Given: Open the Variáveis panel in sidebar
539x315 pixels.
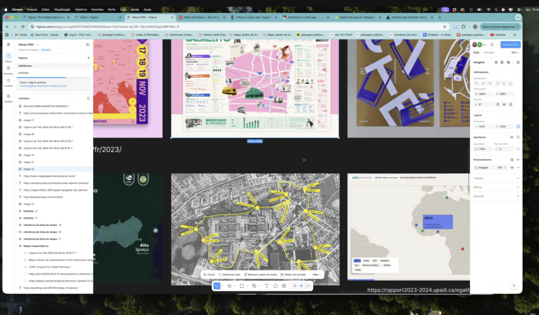Looking at the screenshot, I should [x=8, y=97].
